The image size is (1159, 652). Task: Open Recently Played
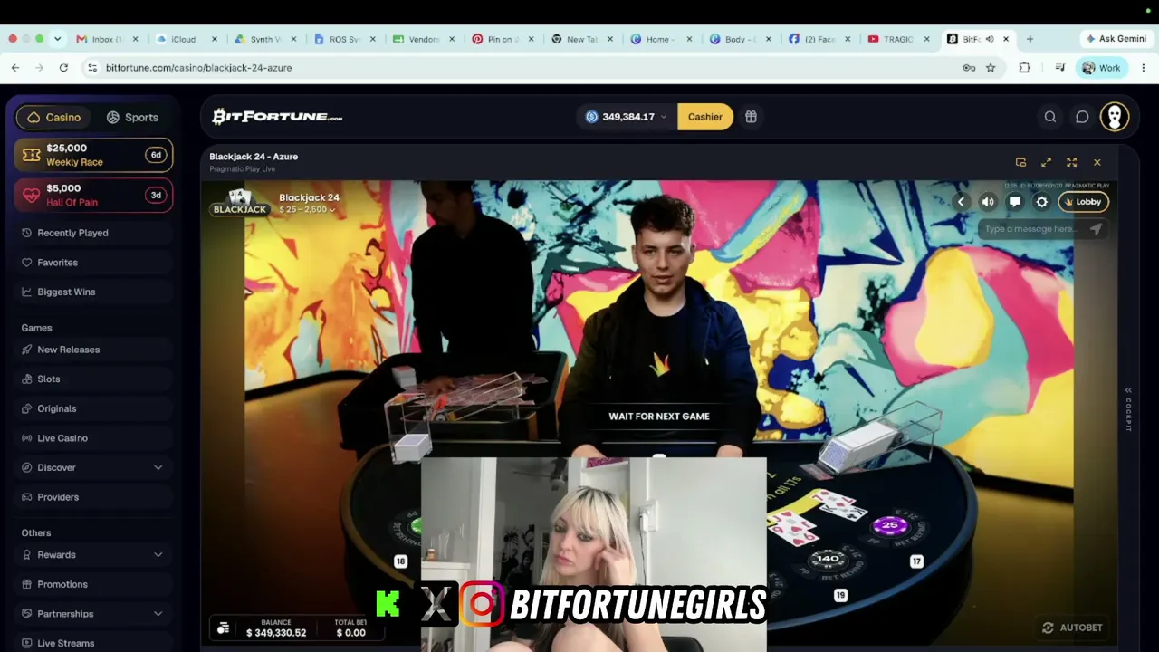[x=94, y=233]
